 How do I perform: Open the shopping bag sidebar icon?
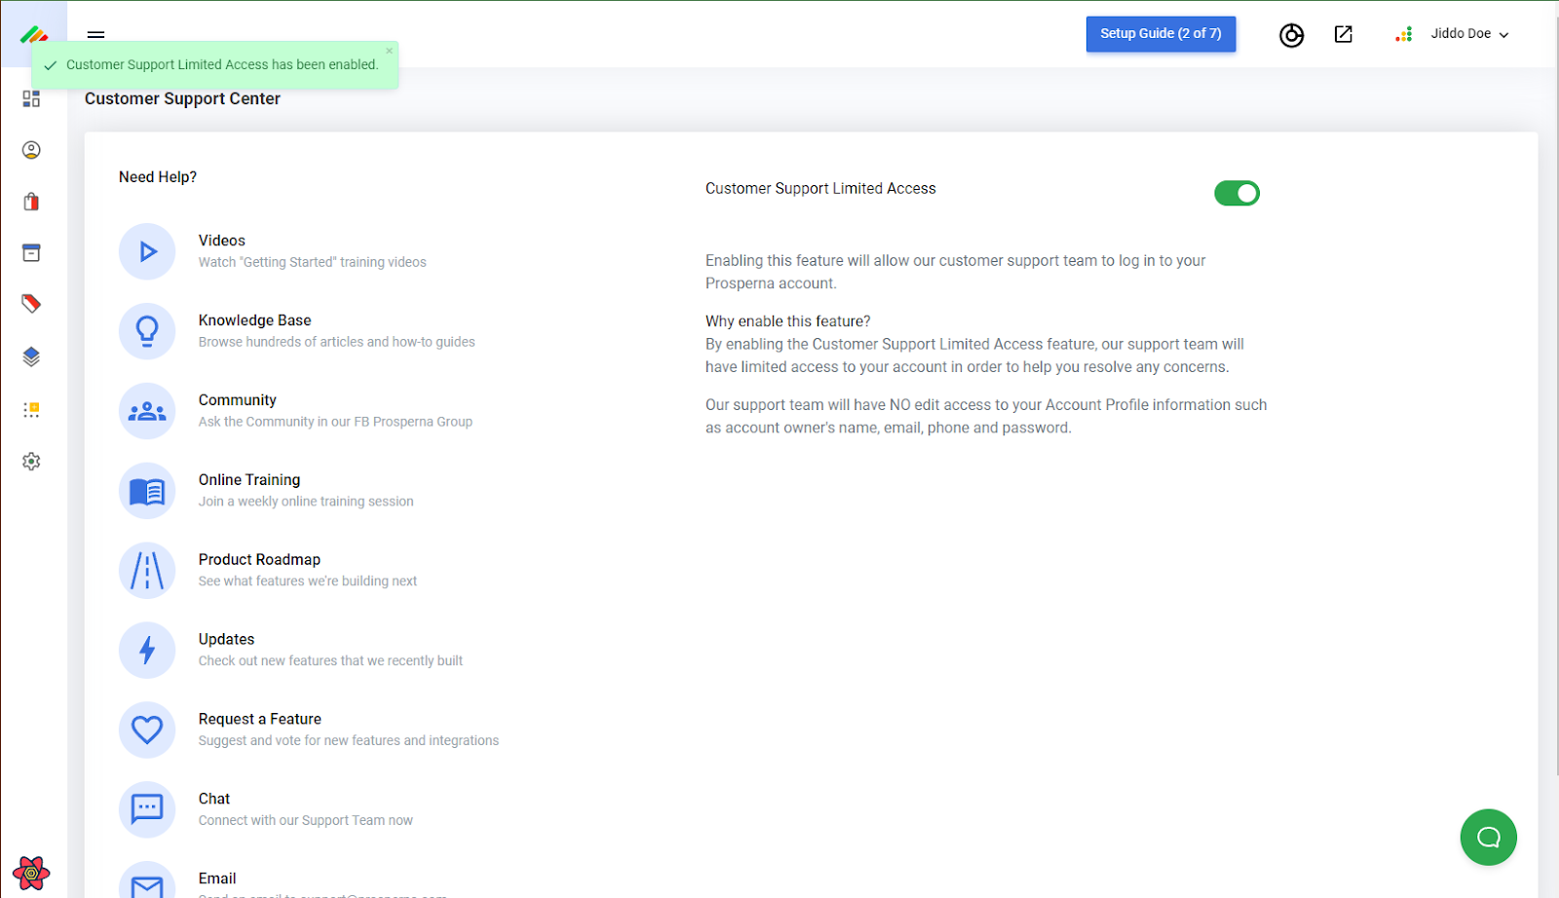point(31,202)
